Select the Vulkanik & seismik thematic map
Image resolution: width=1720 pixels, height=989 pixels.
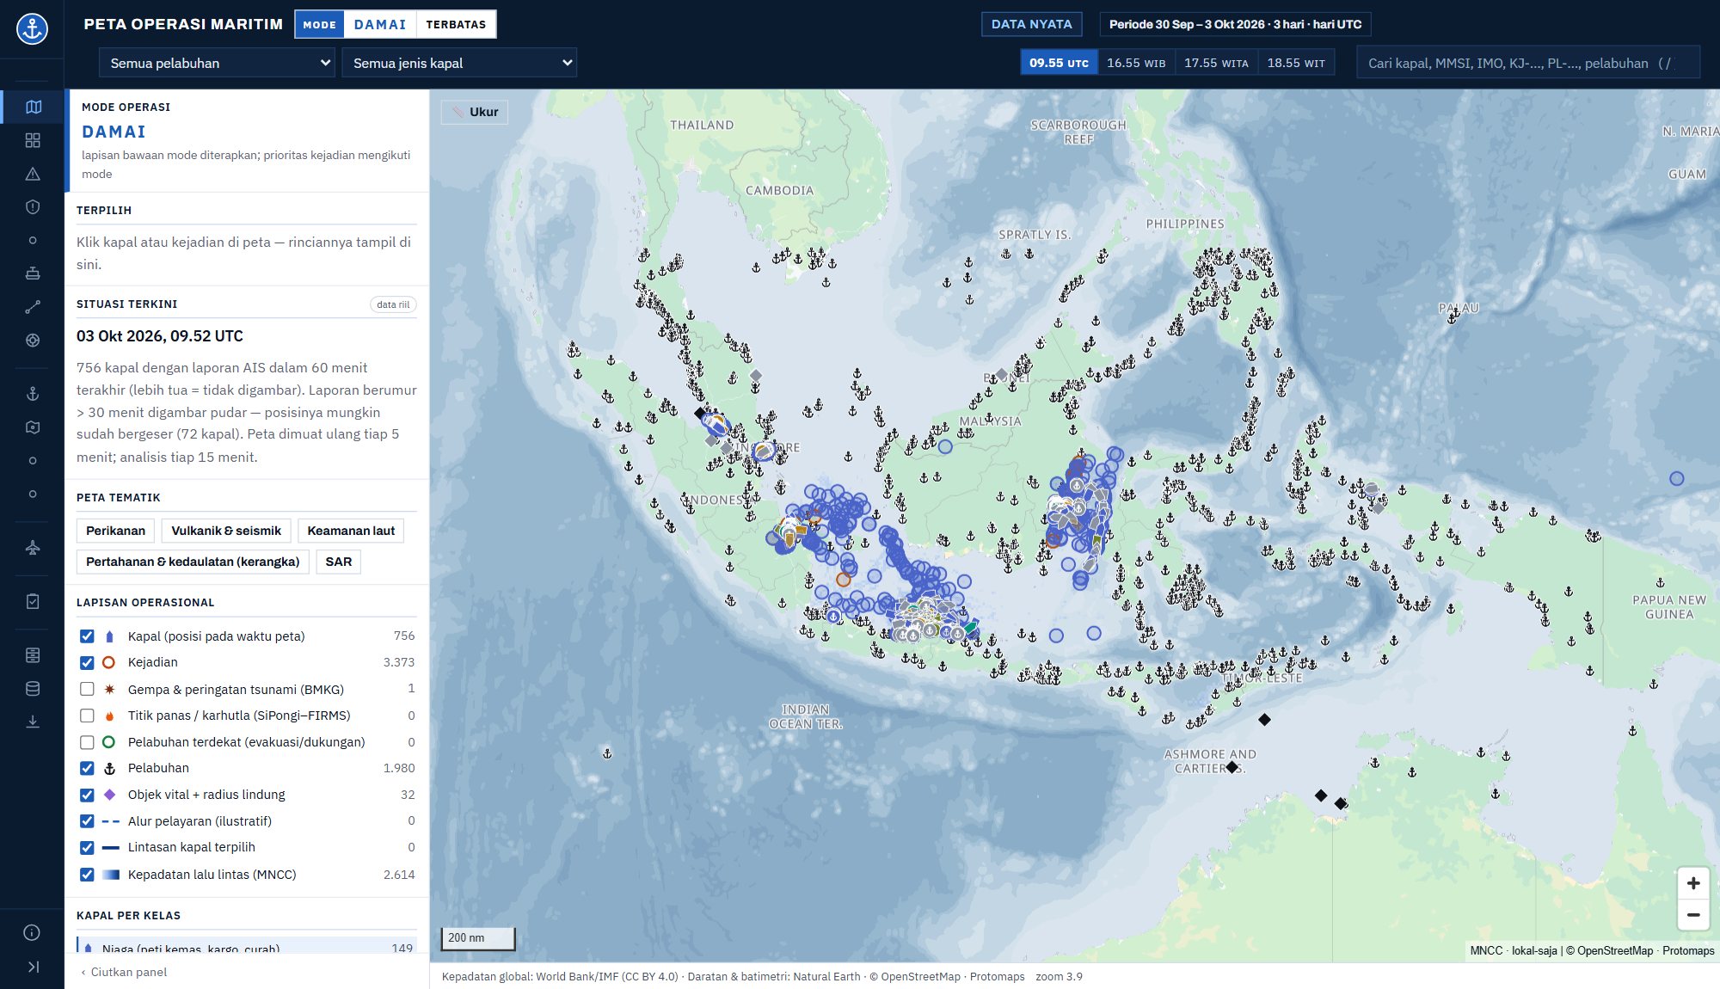[226, 531]
